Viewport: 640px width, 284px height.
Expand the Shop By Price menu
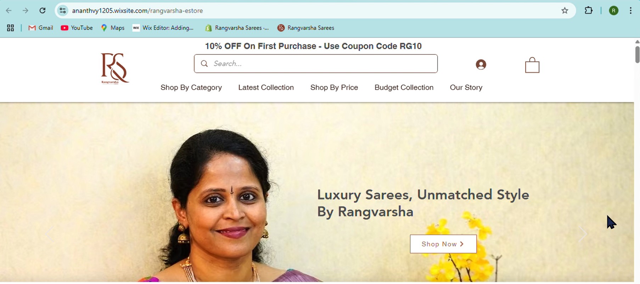point(334,88)
